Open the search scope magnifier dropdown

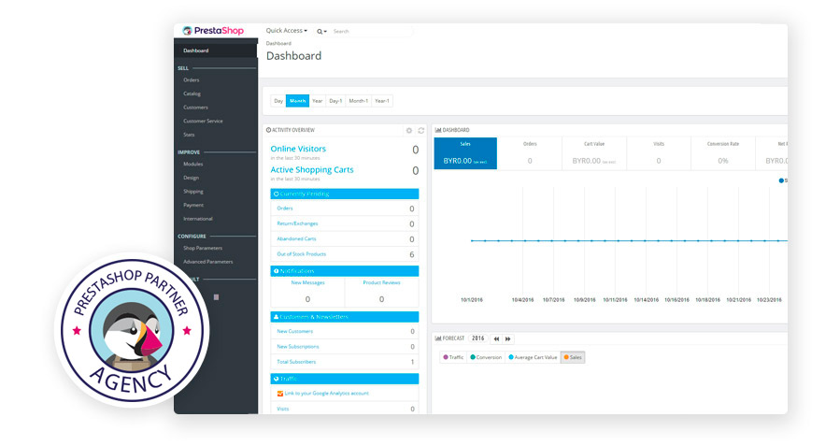321,31
